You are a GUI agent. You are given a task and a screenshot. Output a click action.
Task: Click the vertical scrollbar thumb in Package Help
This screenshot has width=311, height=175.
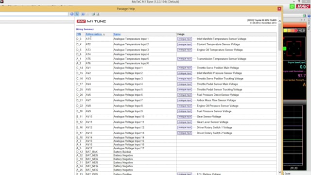280,37
